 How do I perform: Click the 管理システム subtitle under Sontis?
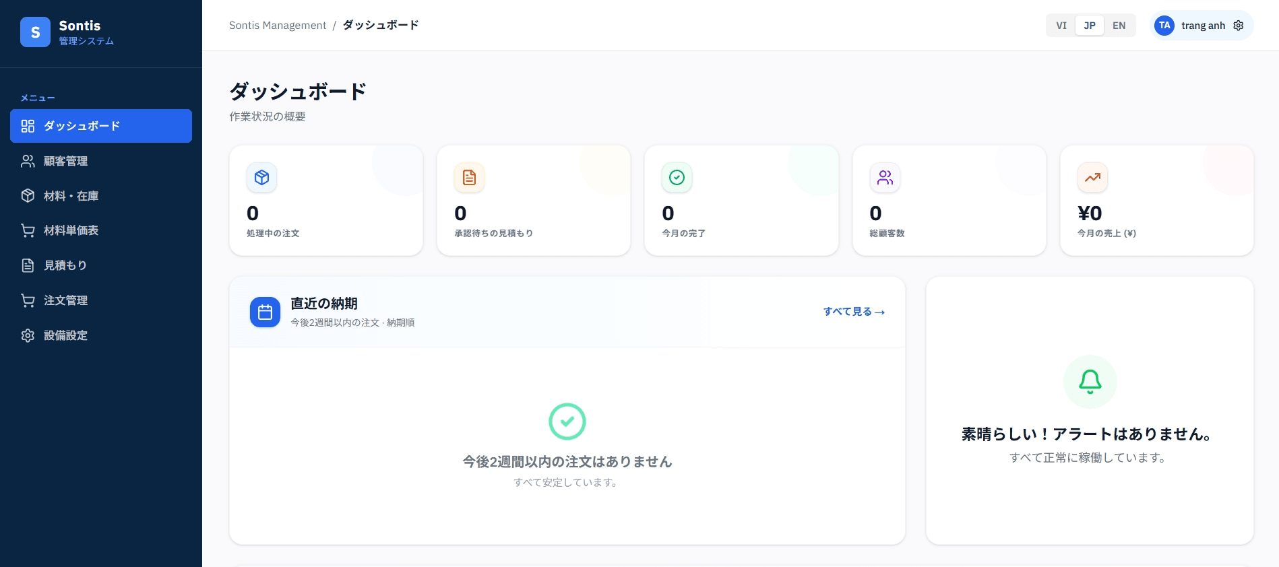86,41
